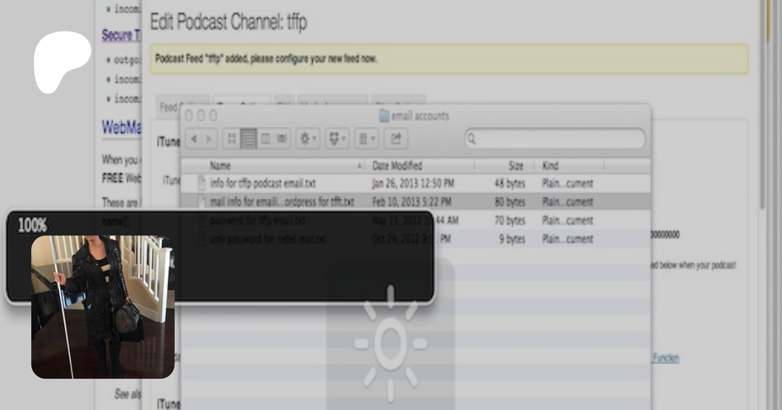Switch to column view in Finder
Screen dimensions: 782x410
tap(265, 139)
